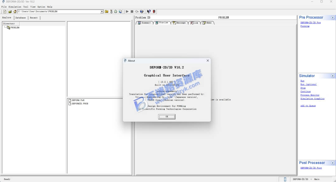Click the up-one-folder yellow icon
Screen dimensions: 336x182
coord(106,11)
